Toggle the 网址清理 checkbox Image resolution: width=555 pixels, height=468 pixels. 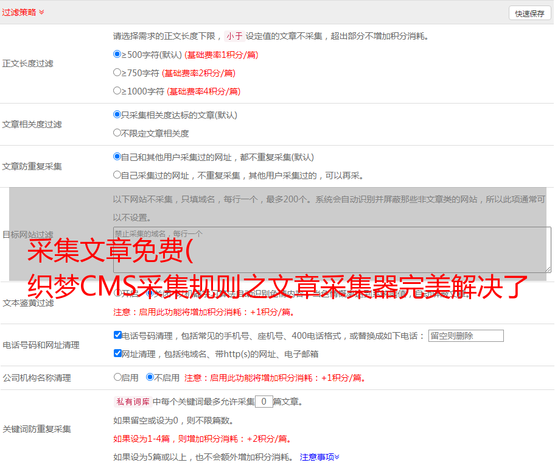coord(118,353)
